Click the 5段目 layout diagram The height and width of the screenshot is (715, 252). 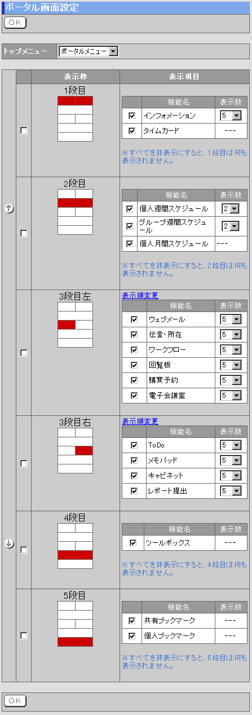coord(75,624)
